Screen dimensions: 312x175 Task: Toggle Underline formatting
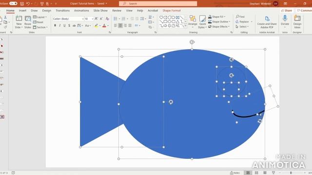click(x=64, y=25)
